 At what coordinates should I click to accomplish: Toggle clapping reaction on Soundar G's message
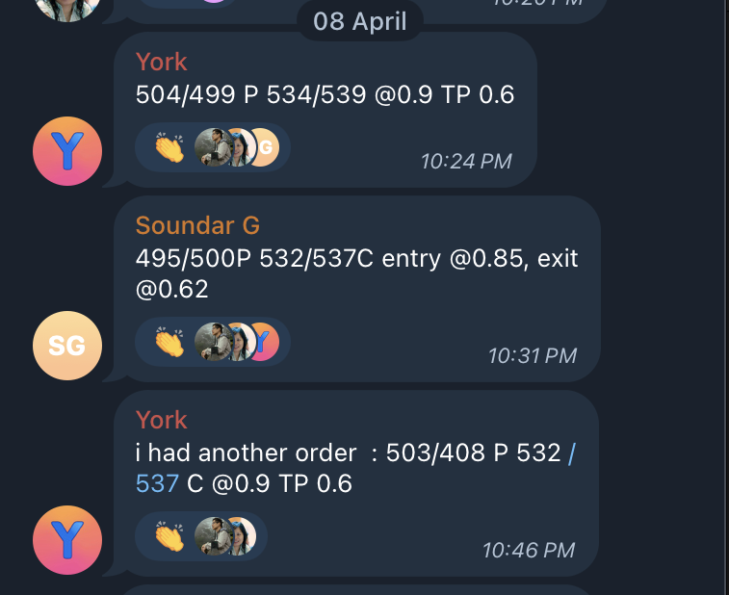click(169, 342)
